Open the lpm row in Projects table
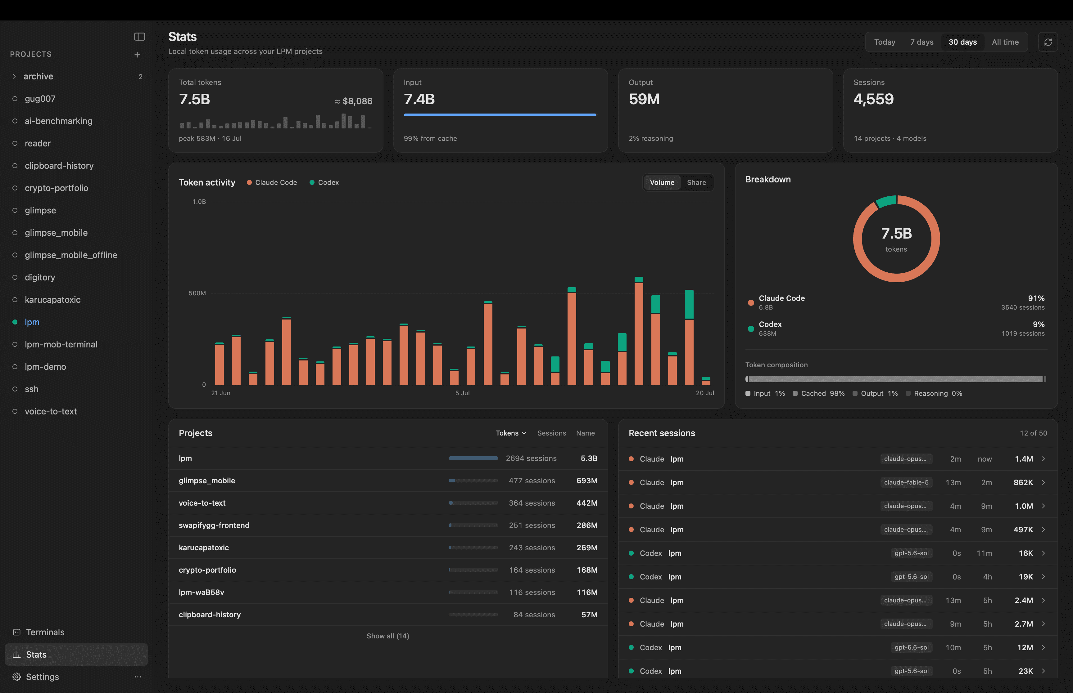This screenshot has height=693, width=1073. pyautogui.click(x=388, y=458)
